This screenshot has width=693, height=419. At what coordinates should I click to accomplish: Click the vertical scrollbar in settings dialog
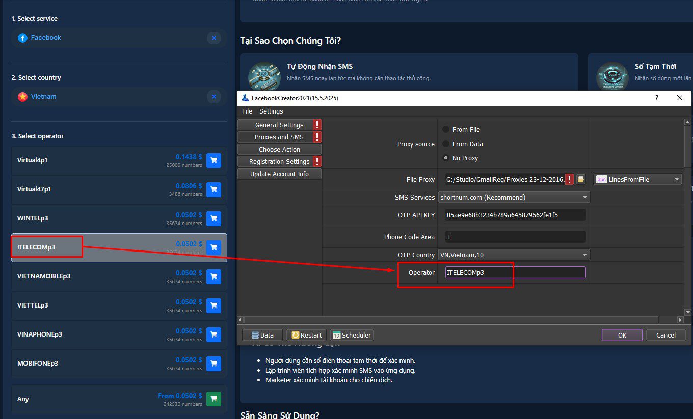click(688, 147)
